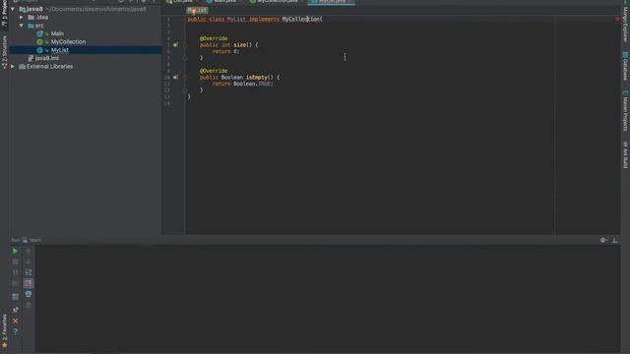The width and height of the screenshot is (630, 354).
Task: Click the Stop process icon in Run panel
Action: tap(15, 262)
